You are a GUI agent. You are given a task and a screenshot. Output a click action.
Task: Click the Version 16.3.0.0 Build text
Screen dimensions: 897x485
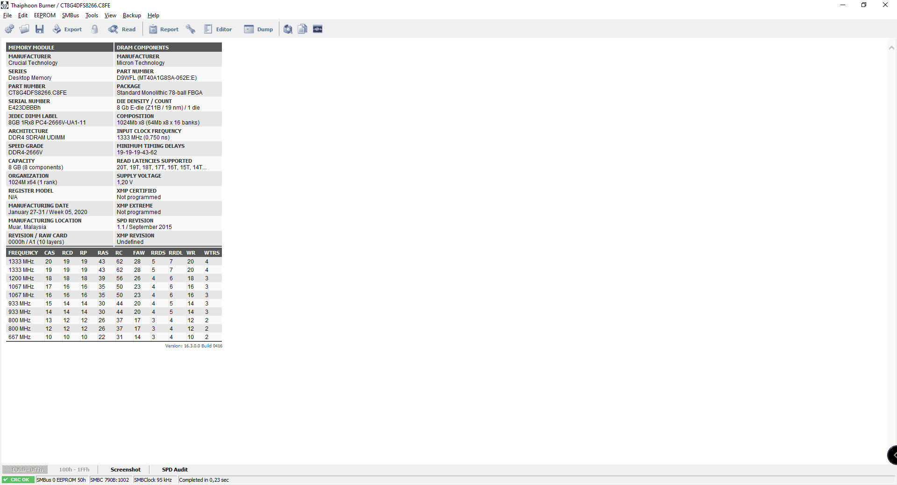pos(194,346)
